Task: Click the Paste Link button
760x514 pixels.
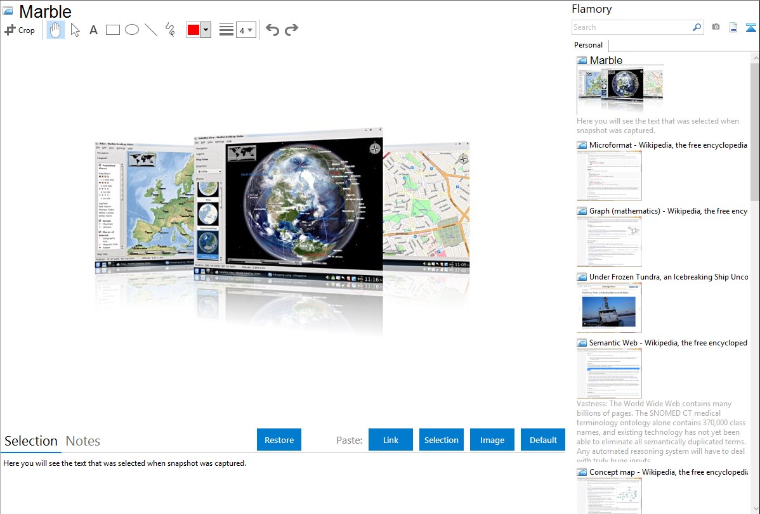Action: [x=391, y=440]
